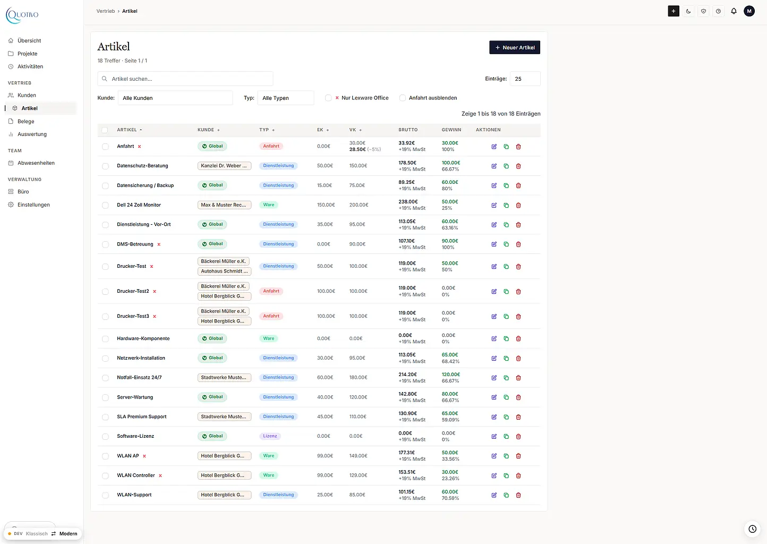Viewport: 767px width, 544px height.
Task: Tick the Dell 24 Zoll Monitor checkbox
Action: pyautogui.click(x=105, y=205)
